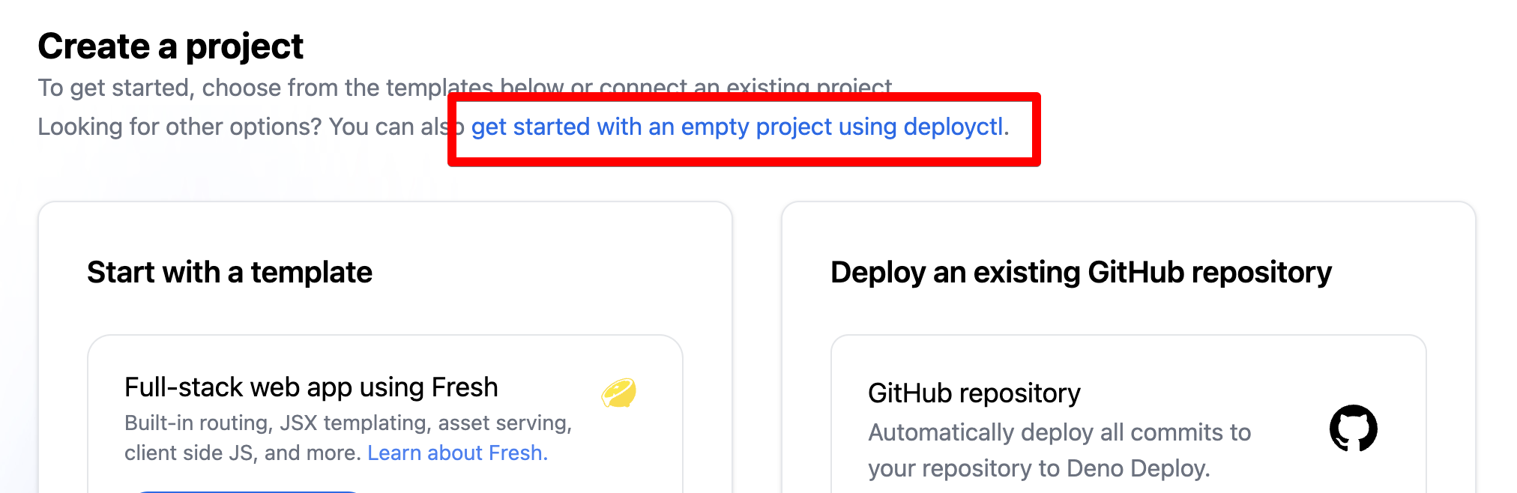Click the Deploy an existing GitHub repository heading
The image size is (1517, 493).
1081,273
